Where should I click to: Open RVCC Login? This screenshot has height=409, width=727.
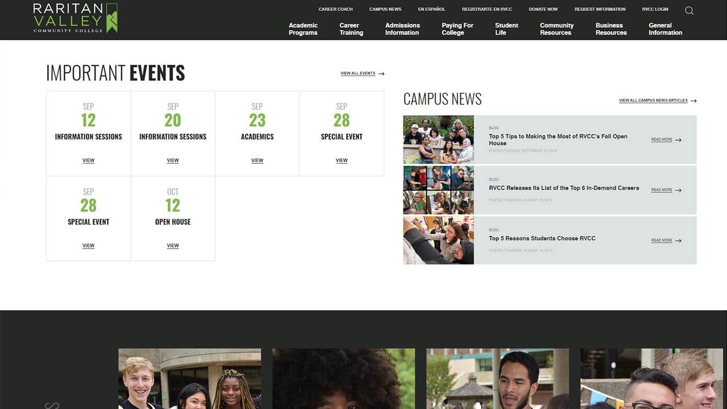pos(655,9)
